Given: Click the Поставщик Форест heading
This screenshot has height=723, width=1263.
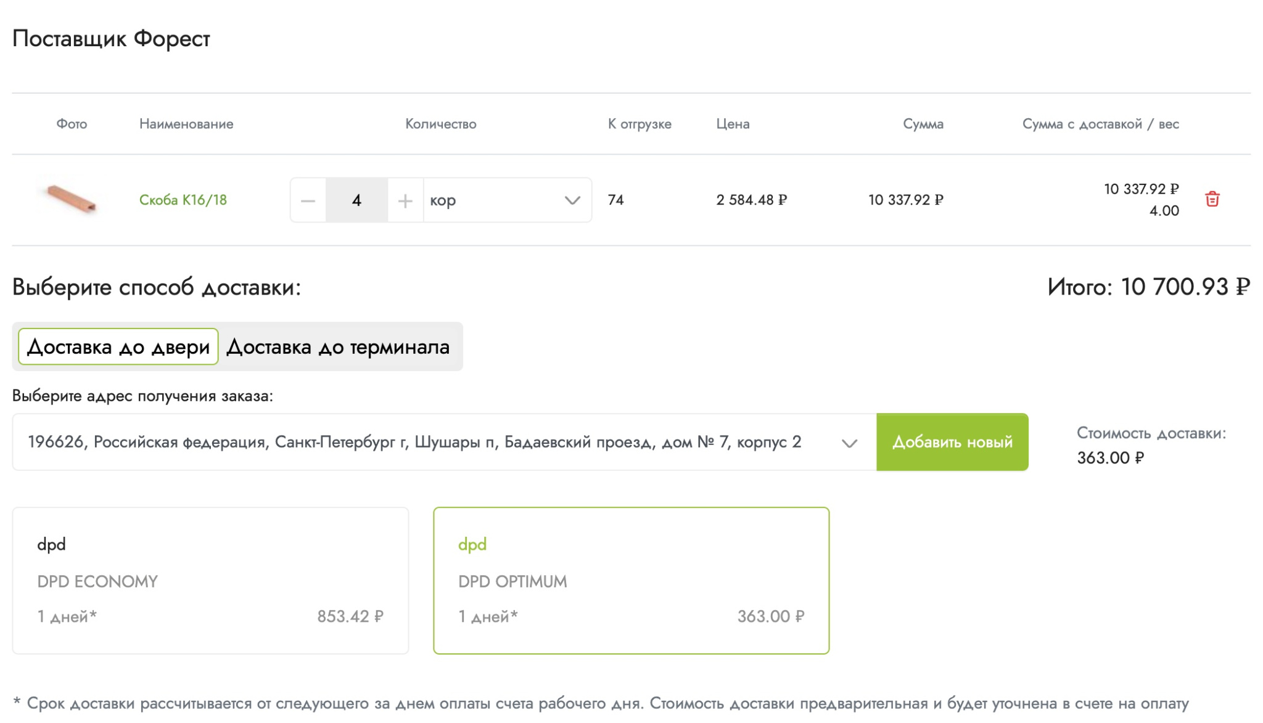Looking at the screenshot, I should [111, 38].
